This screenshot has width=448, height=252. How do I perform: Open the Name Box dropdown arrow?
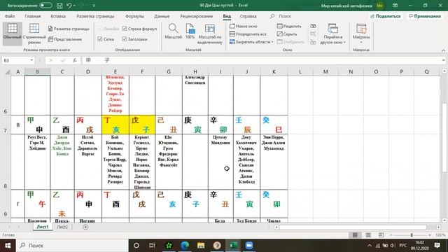pyautogui.click(x=31, y=60)
